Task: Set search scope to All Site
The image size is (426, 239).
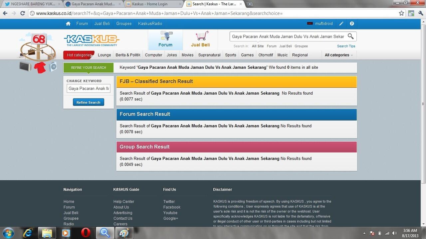Action: (x=258, y=46)
